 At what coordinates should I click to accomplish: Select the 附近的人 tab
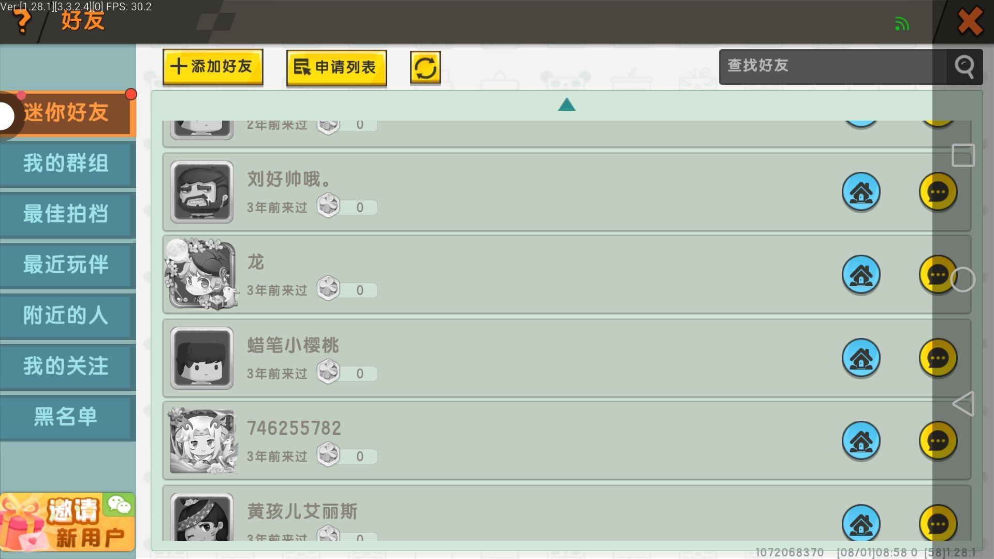[66, 316]
